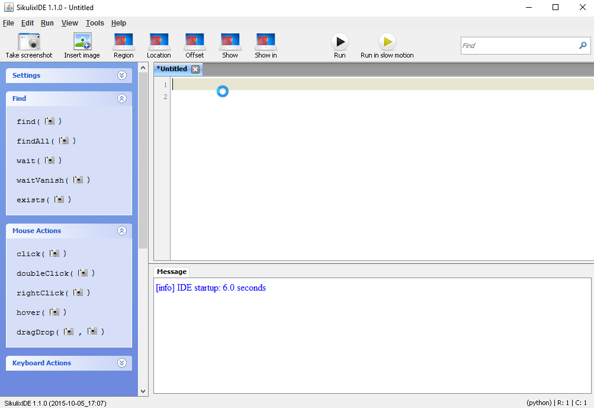Insert the find( ) command text
Image resolution: width=594 pixels, height=408 pixels.
pos(27,122)
